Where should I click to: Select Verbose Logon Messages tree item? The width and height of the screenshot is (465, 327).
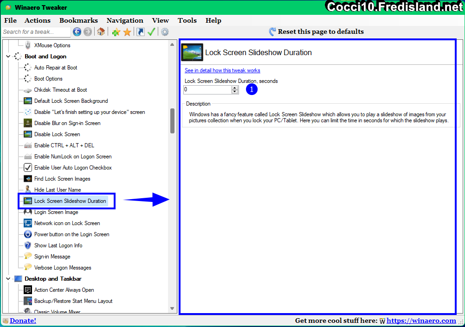click(63, 268)
